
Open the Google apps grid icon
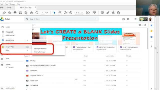(135, 19)
